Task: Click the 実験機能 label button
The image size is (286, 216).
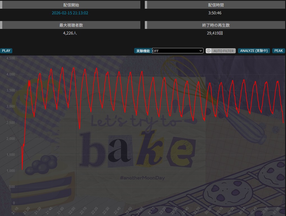Action: (143, 51)
